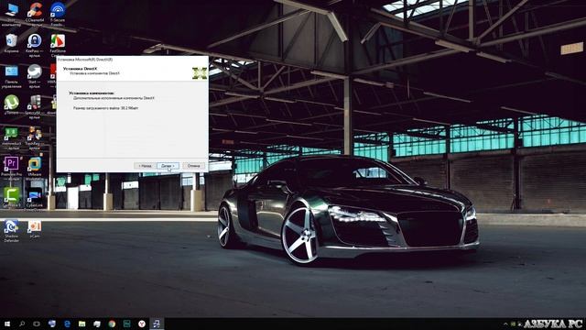Image resolution: width=586 pixels, height=330 pixels.
Task: Open the F-Secure Freedome shortcut
Action: pyautogui.click(x=58, y=15)
